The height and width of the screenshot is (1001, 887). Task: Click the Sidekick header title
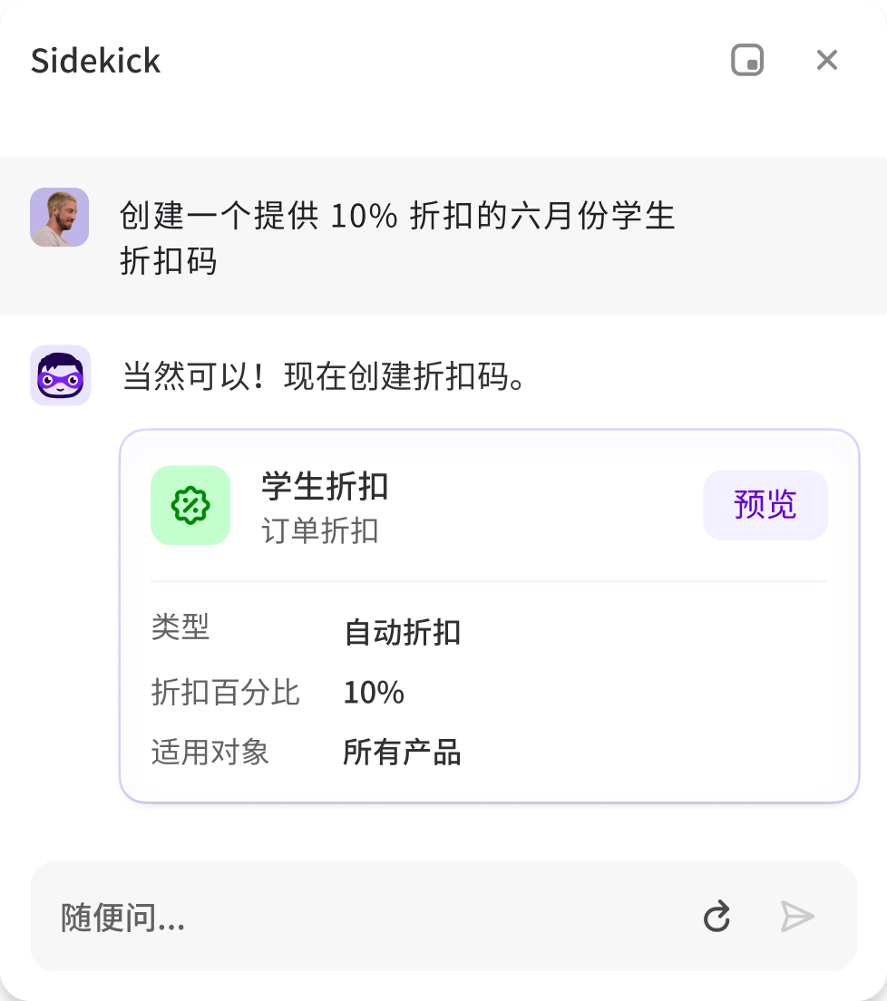[95, 61]
